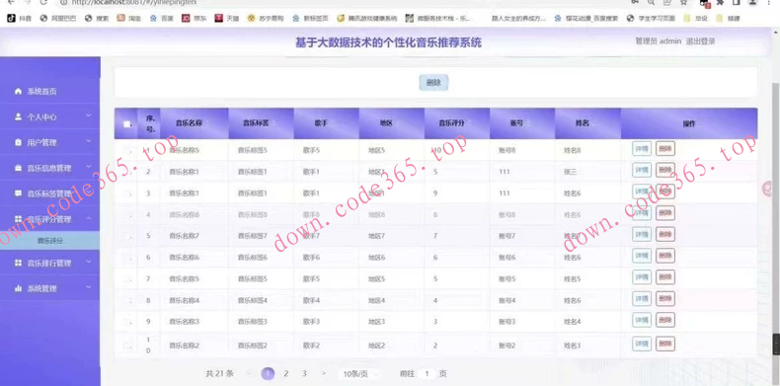Select current page 1 button

point(268,373)
